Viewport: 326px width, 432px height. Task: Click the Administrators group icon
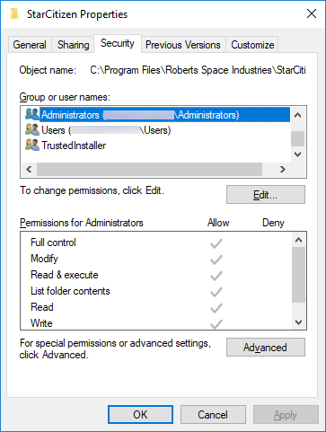click(x=32, y=115)
